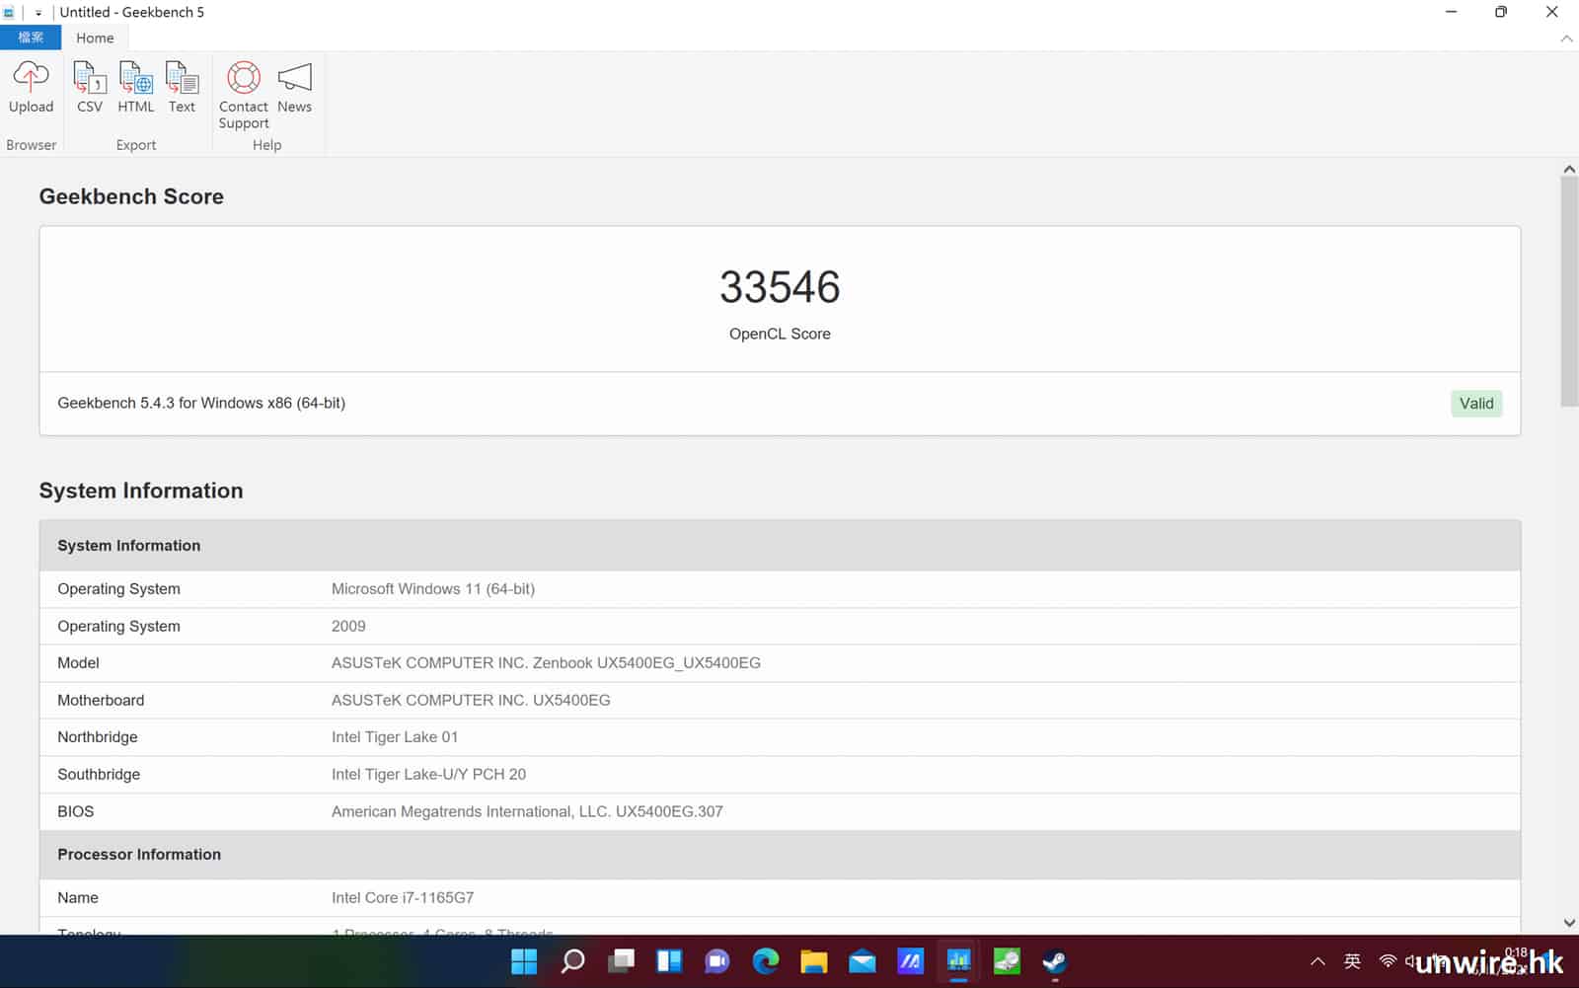Open the News icon
This screenshot has height=988, width=1579.
click(x=294, y=87)
